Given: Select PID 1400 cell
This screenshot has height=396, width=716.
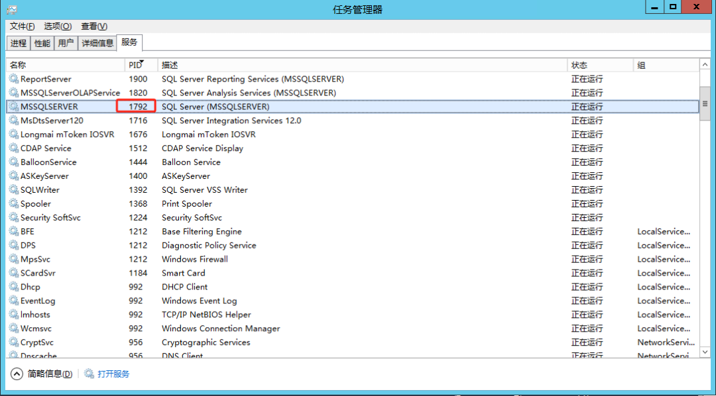Looking at the screenshot, I should coord(138,175).
